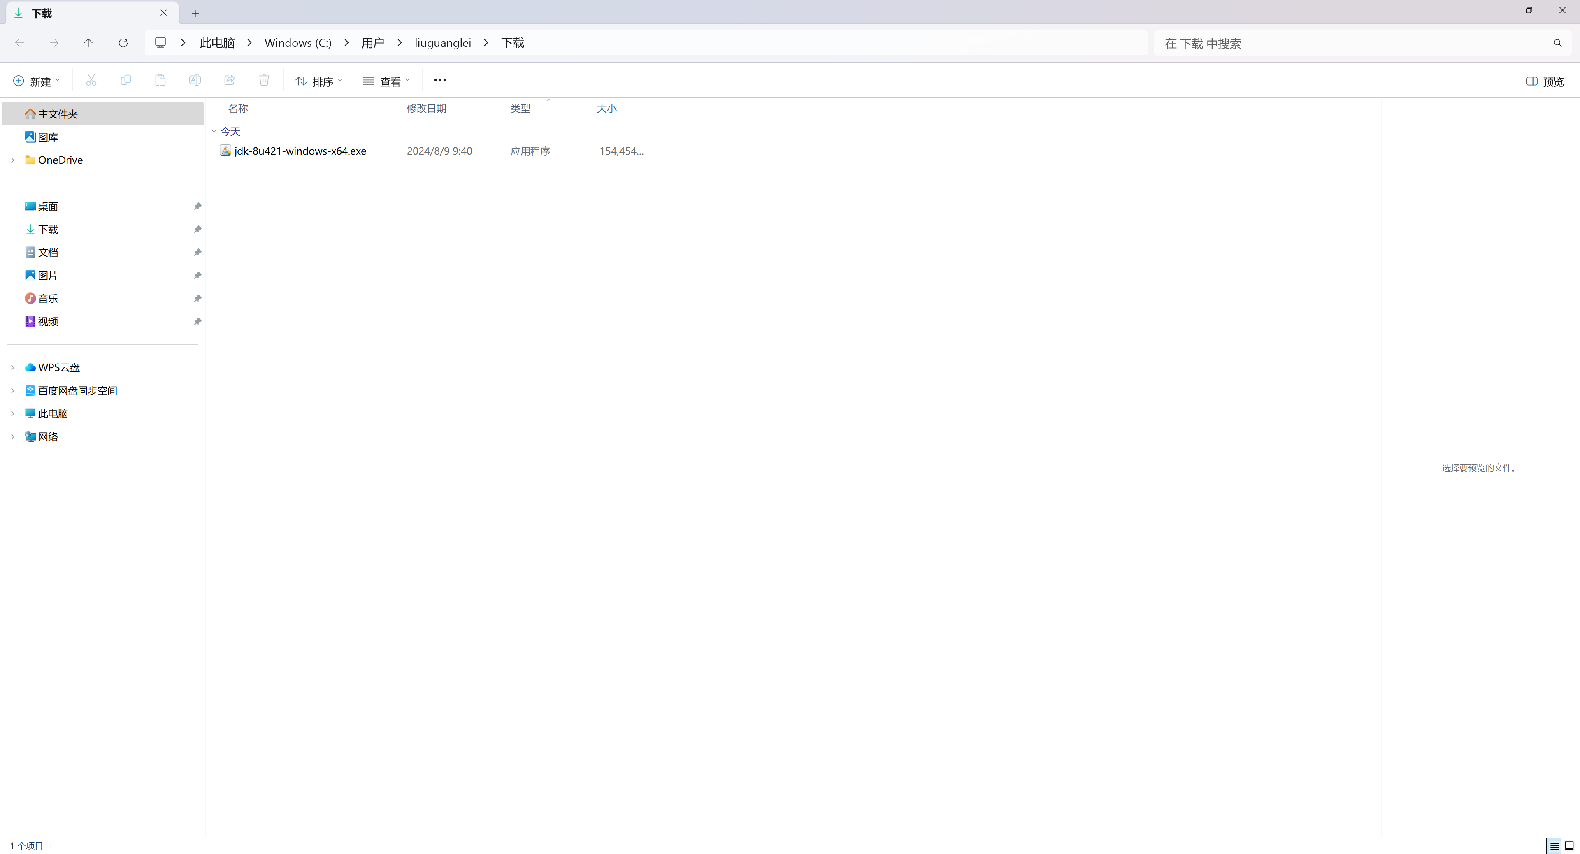Go up one folder level with the up arrow
This screenshot has width=1580, height=854.
point(88,43)
